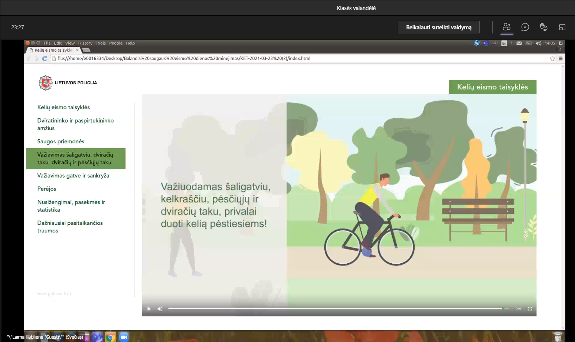Toggle fullscreen on the video player

click(x=530, y=309)
